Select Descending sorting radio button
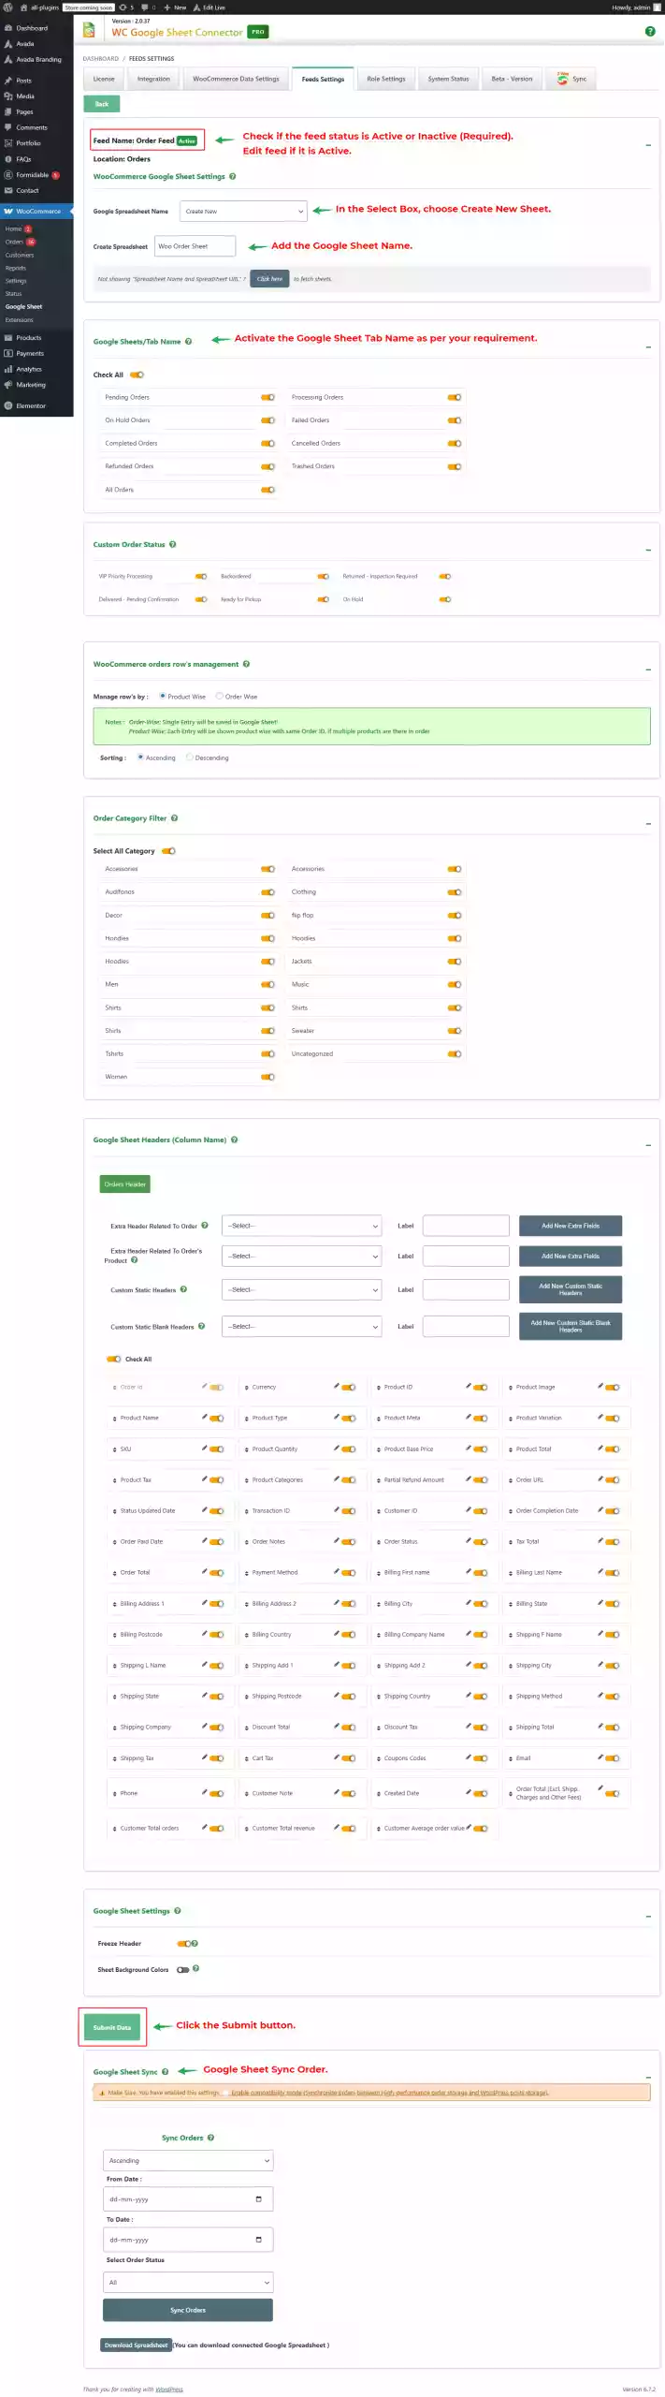Image resolution: width=665 pixels, height=2397 pixels. 190,757
